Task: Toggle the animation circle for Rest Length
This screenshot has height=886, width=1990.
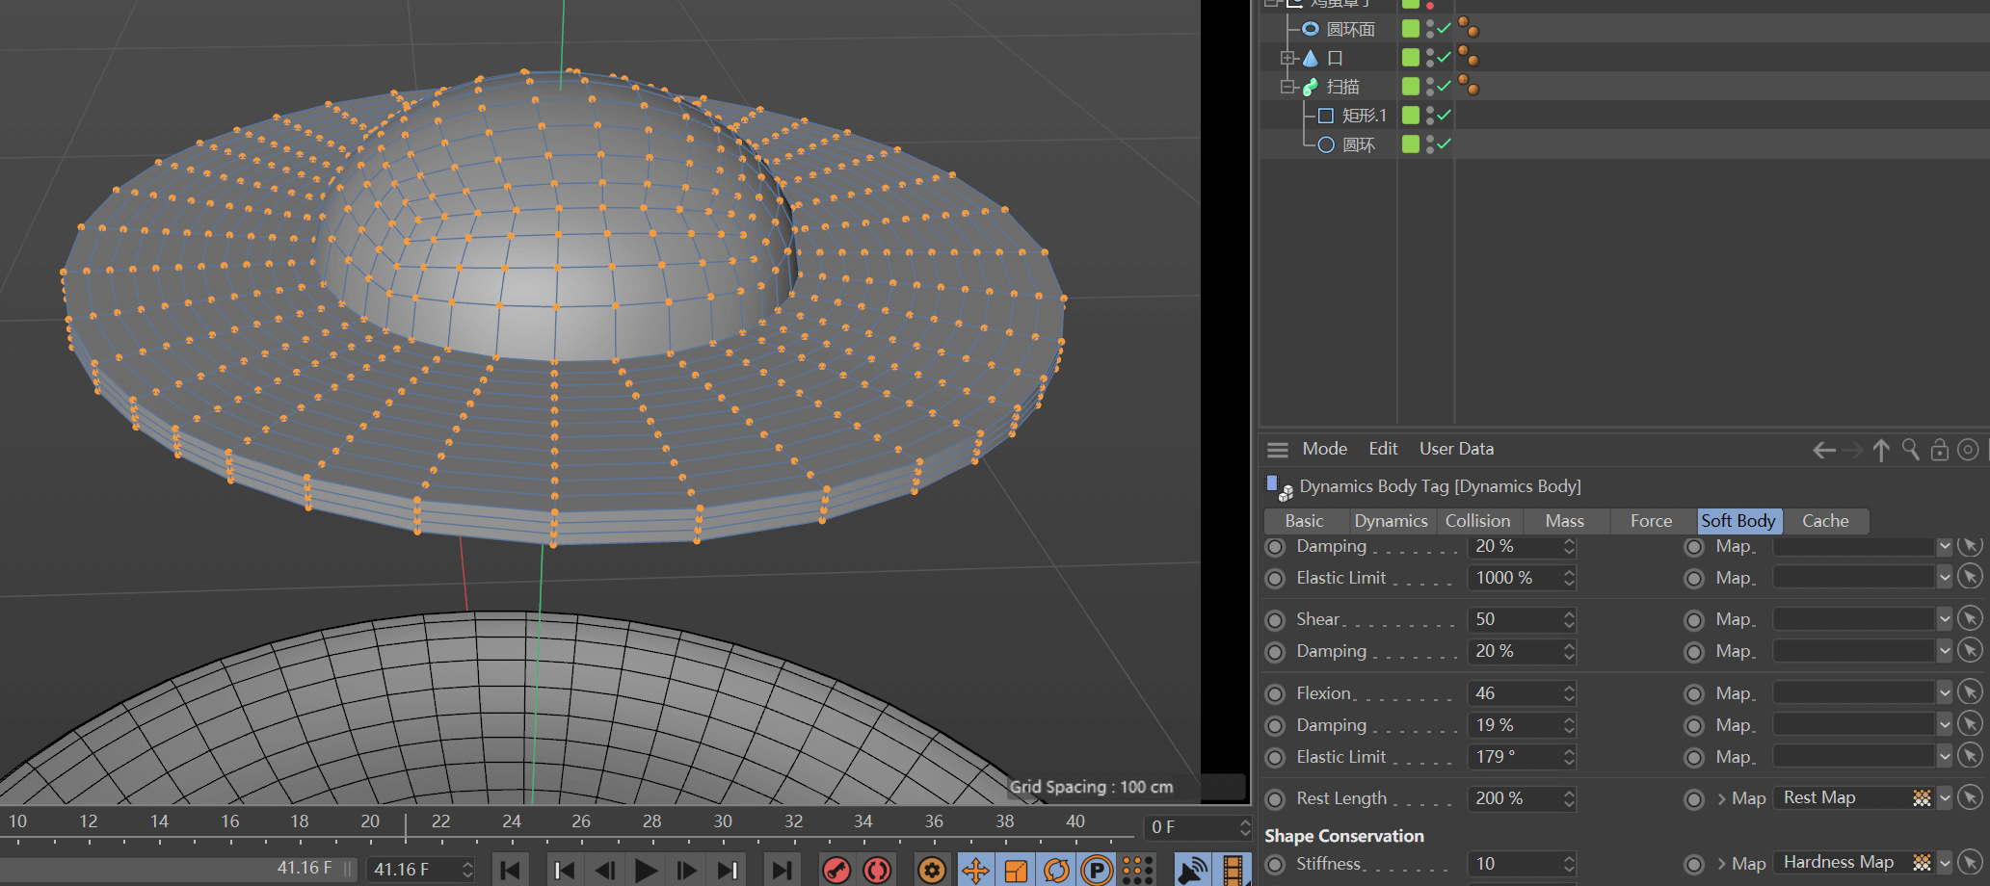Action: click(1275, 799)
